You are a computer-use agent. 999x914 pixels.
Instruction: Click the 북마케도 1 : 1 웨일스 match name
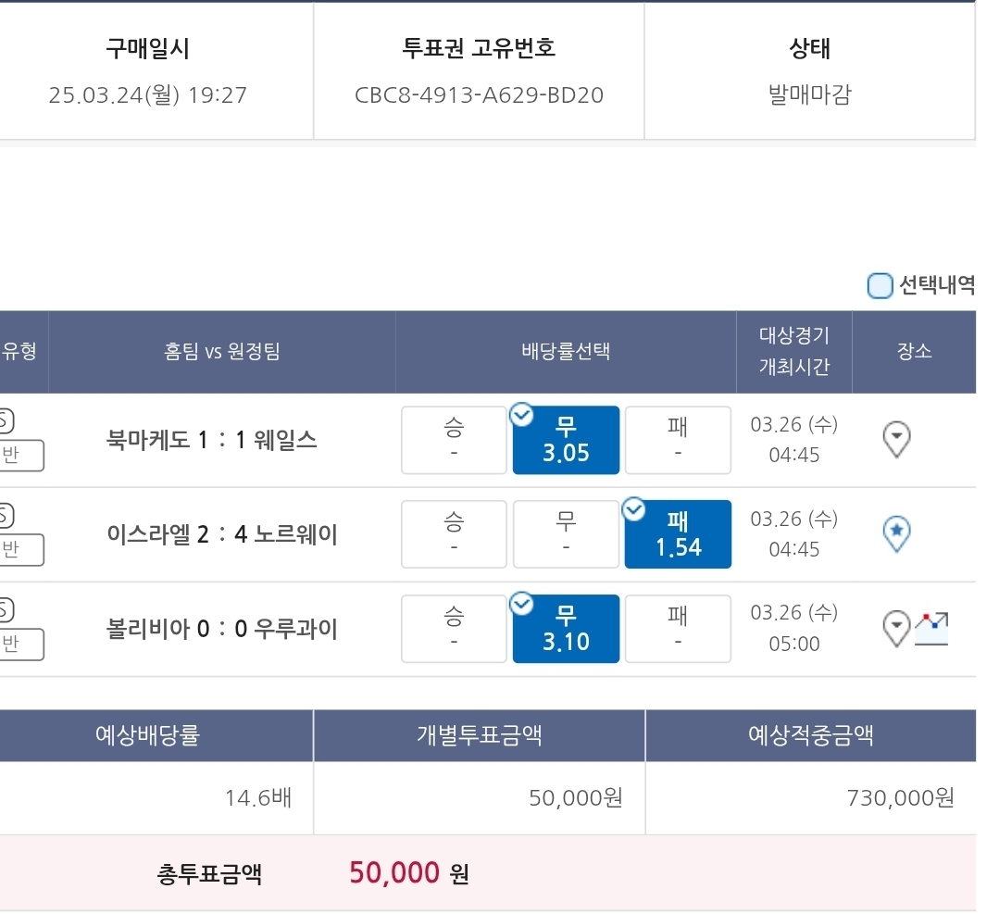[x=211, y=440]
